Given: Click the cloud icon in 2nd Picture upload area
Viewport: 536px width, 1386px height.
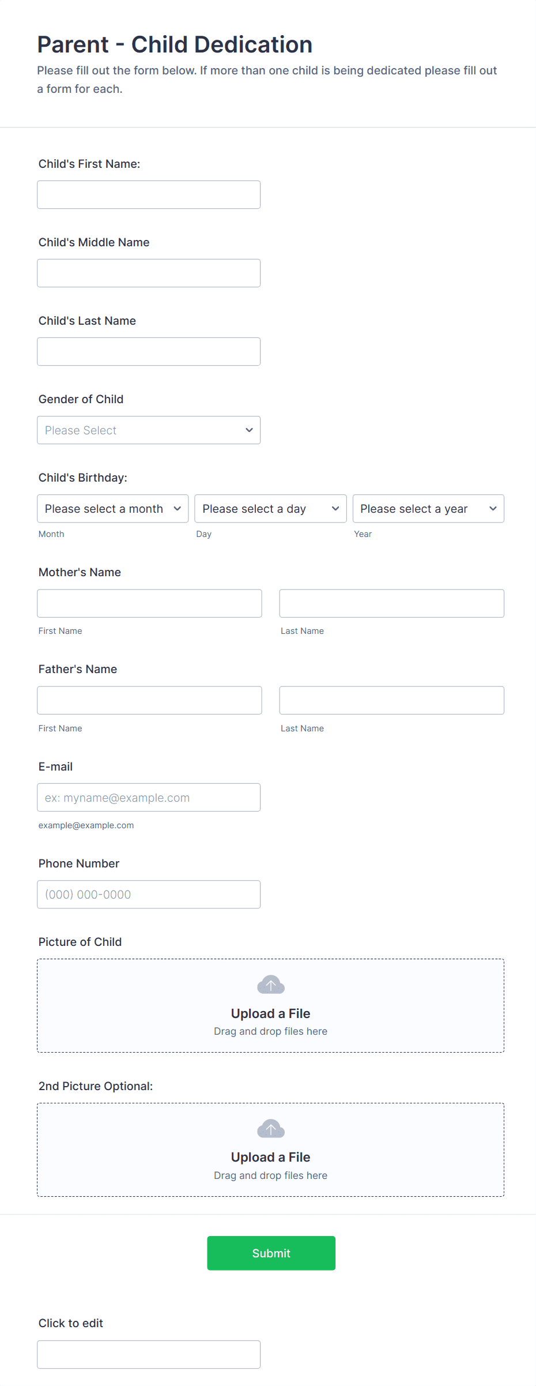Looking at the screenshot, I should click(x=270, y=1129).
